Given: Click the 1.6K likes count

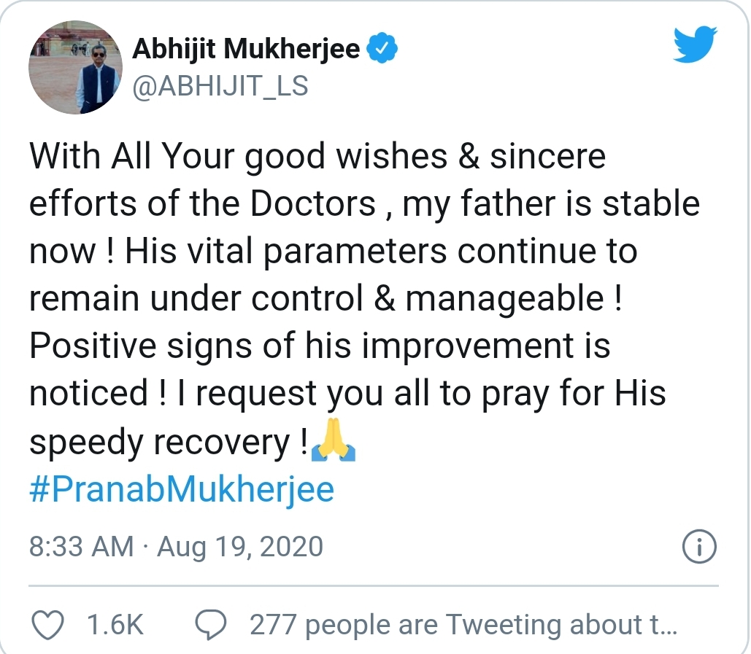Looking at the screenshot, I should click(115, 625).
